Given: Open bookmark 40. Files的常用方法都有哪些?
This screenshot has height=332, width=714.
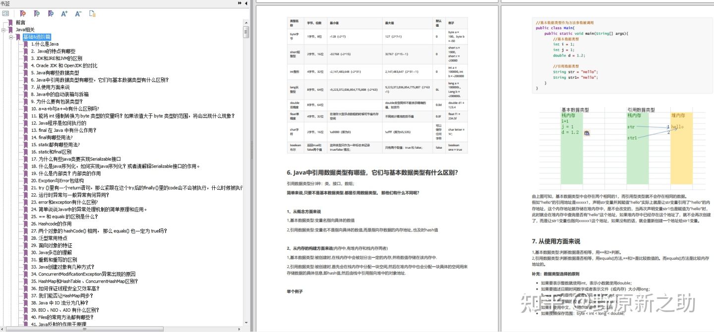Looking at the screenshot, I should pyautogui.click(x=62, y=317).
